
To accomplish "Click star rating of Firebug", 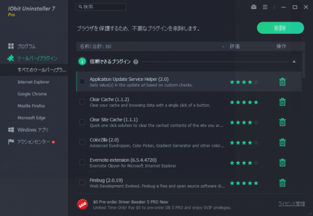I will (244, 183).
